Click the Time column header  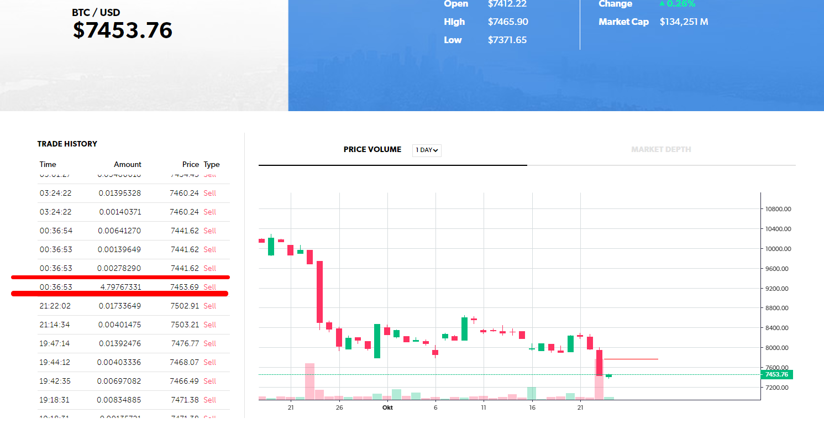pyautogui.click(x=48, y=164)
